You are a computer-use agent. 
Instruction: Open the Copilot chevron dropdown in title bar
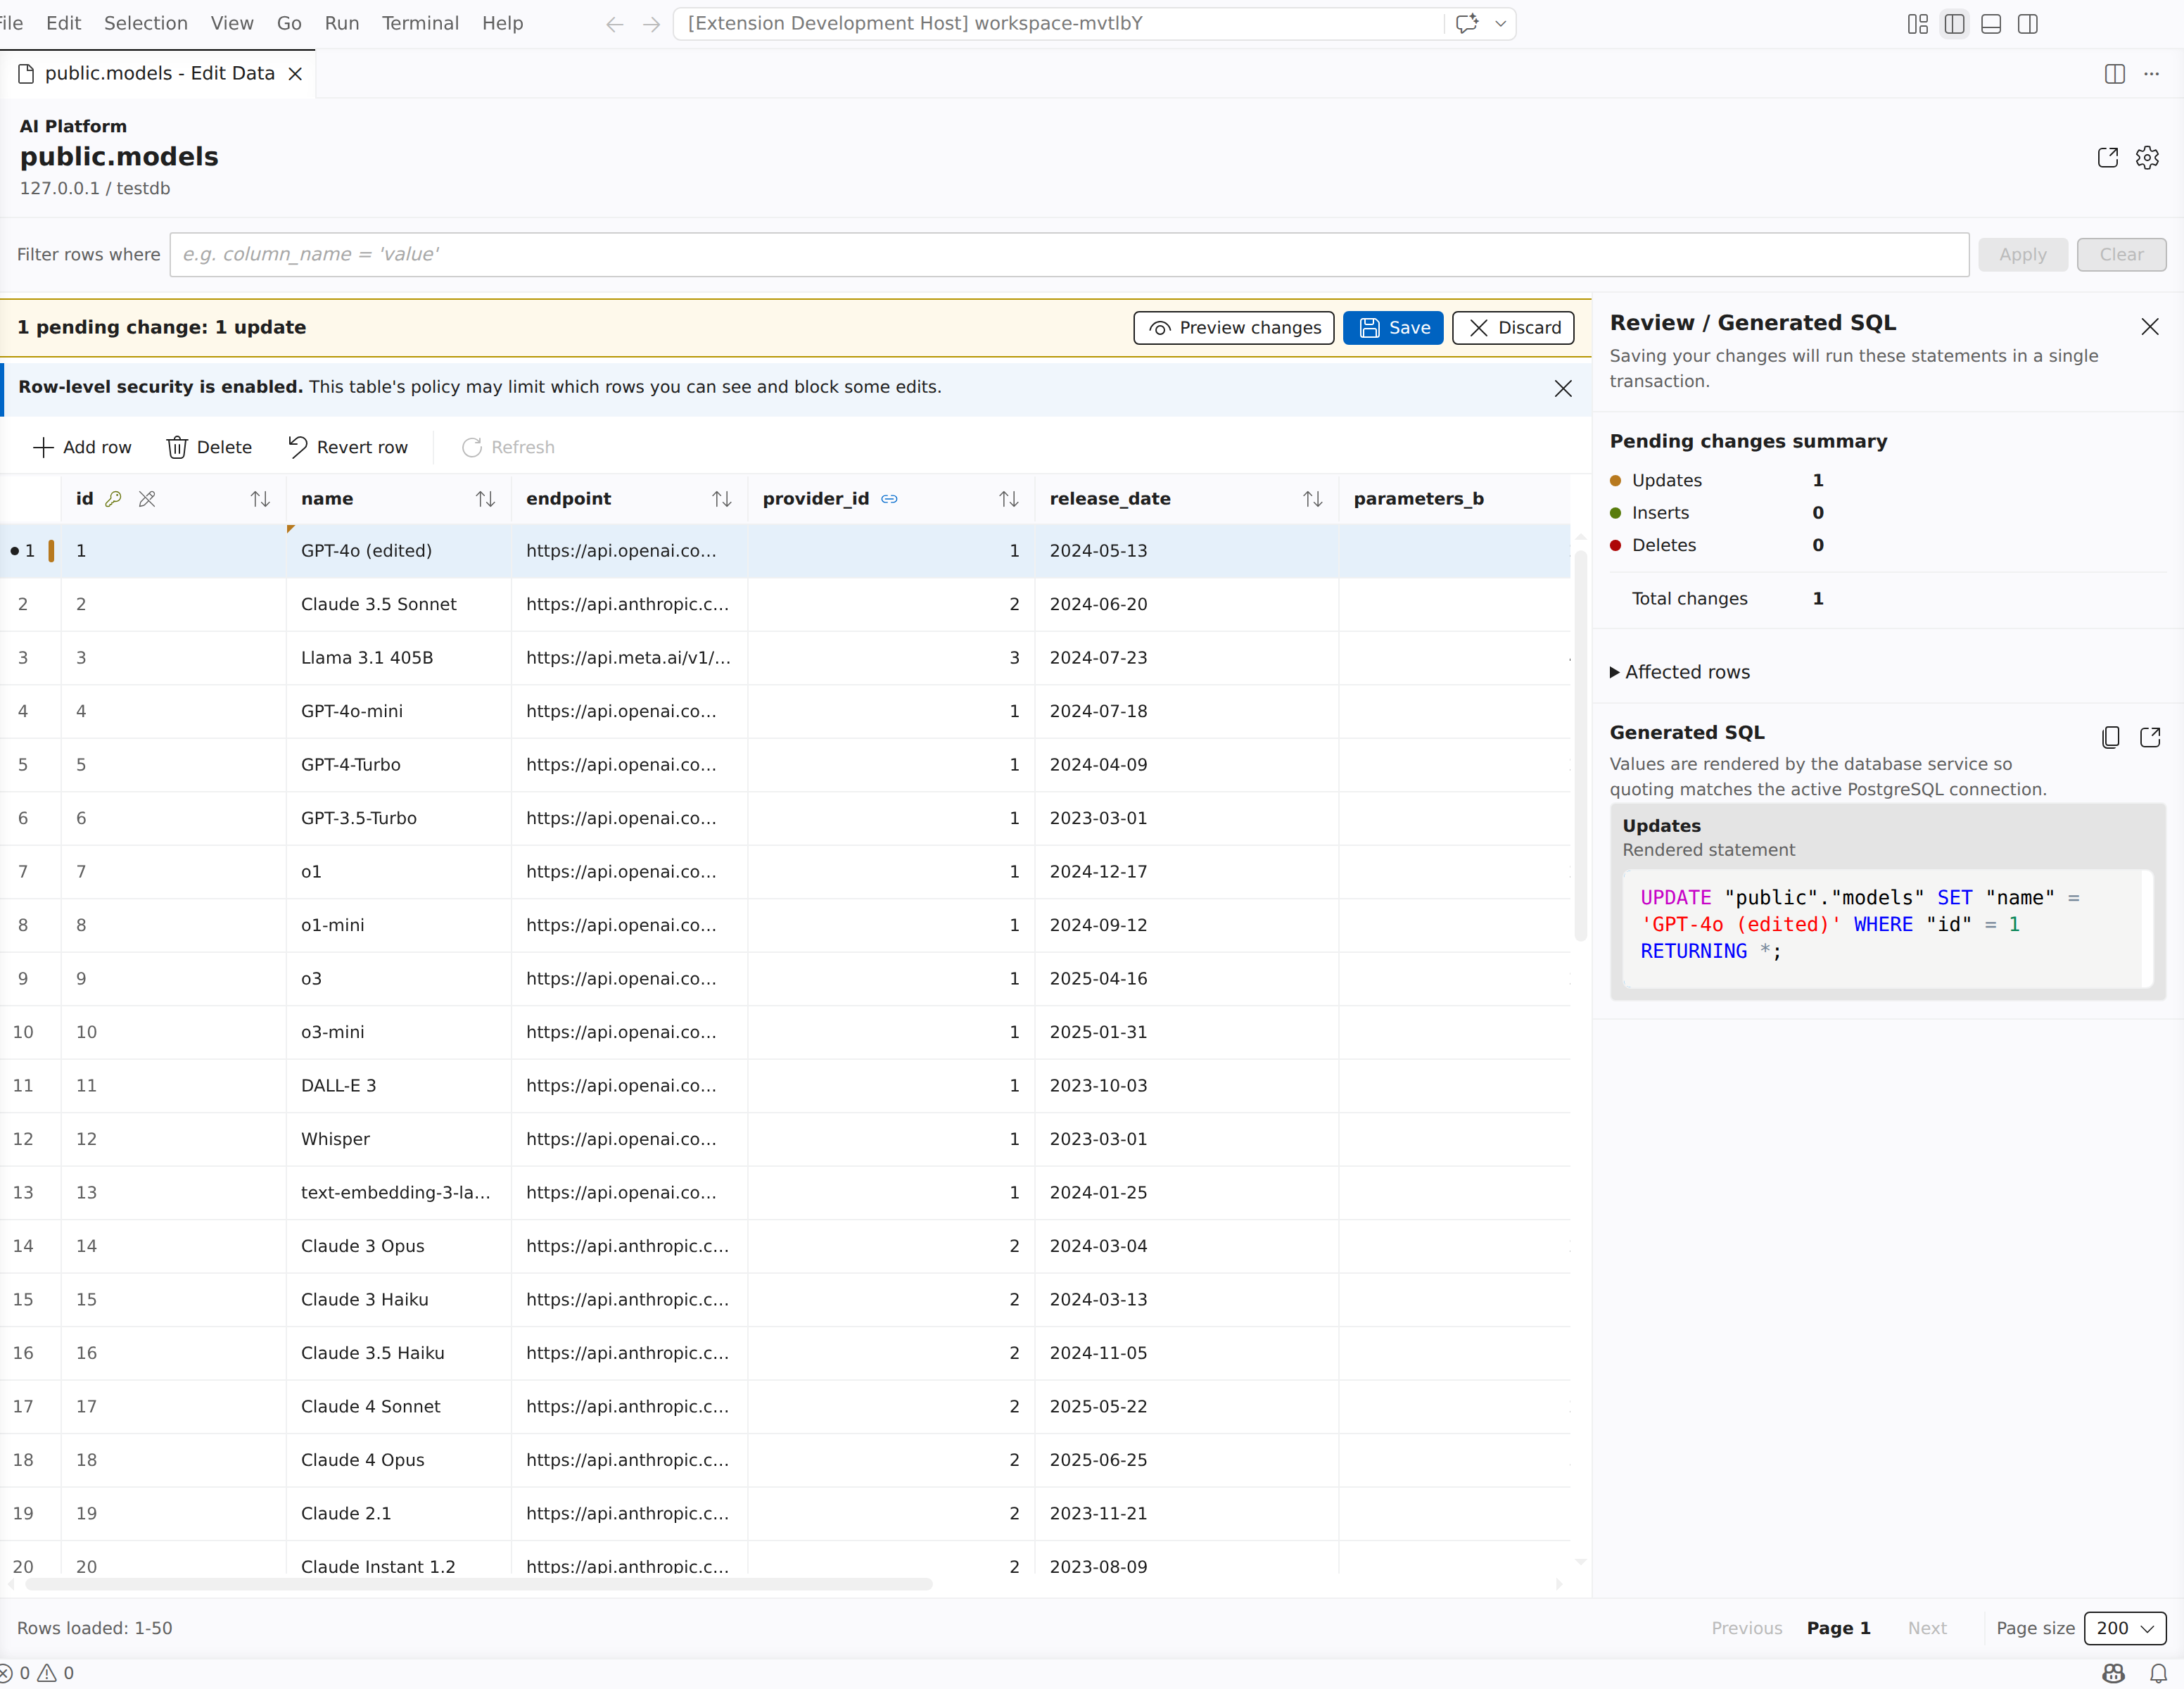point(1500,24)
